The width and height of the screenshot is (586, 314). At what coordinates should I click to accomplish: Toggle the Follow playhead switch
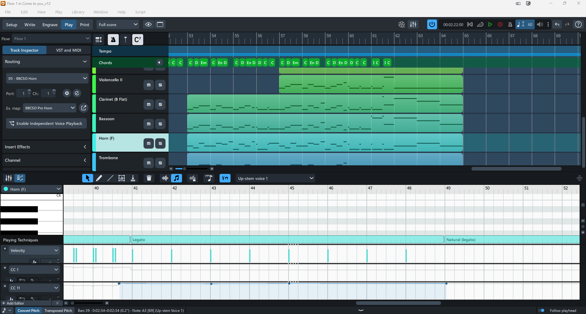(x=541, y=310)
